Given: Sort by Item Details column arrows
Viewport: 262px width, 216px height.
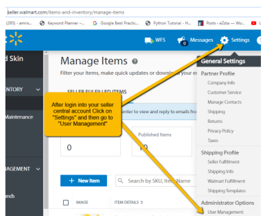Looking at the screenshot, I should click(142, 202).
